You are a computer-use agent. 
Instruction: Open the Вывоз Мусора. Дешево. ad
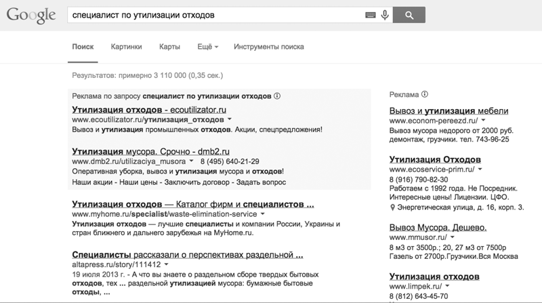(438, 226)
